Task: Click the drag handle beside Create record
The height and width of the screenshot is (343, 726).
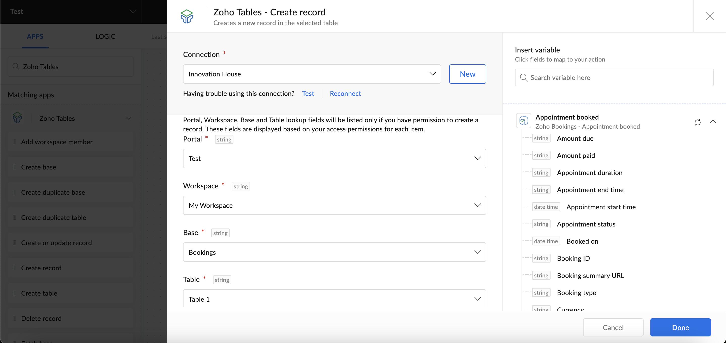Action: (x=15, y=268)
